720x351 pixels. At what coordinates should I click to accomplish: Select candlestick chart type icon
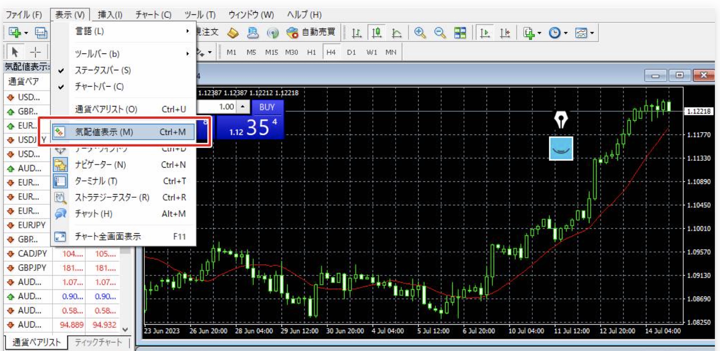pos(377,33)
